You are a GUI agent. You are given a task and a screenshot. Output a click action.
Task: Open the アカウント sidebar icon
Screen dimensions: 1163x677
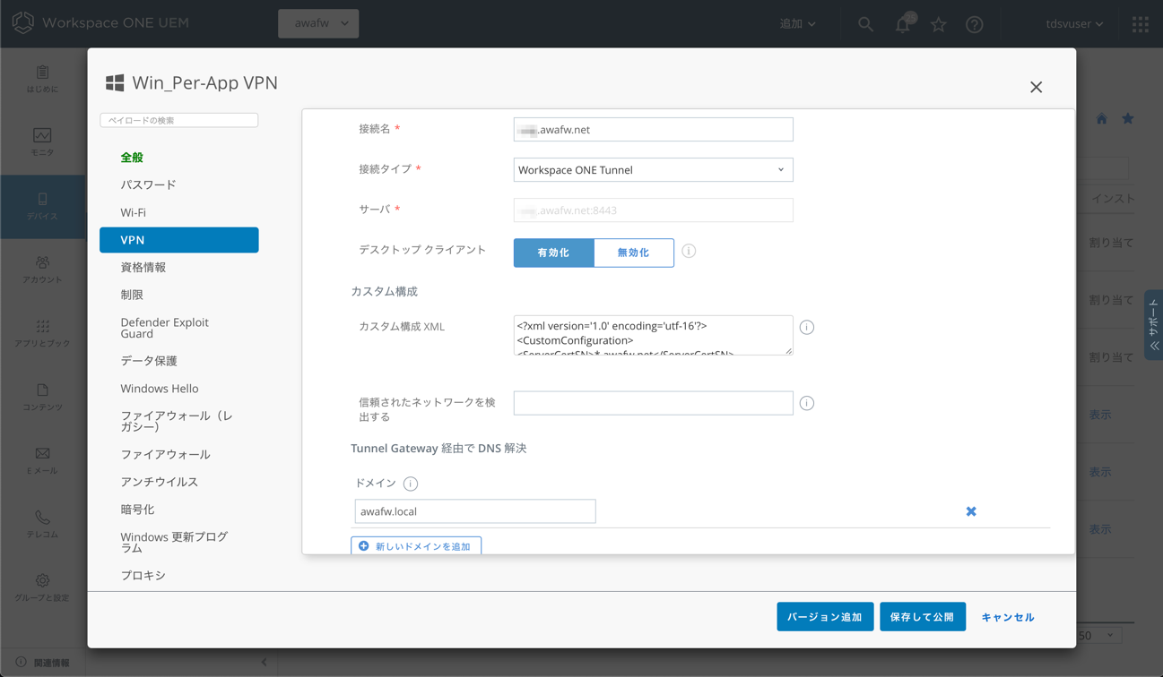(42, 262)
